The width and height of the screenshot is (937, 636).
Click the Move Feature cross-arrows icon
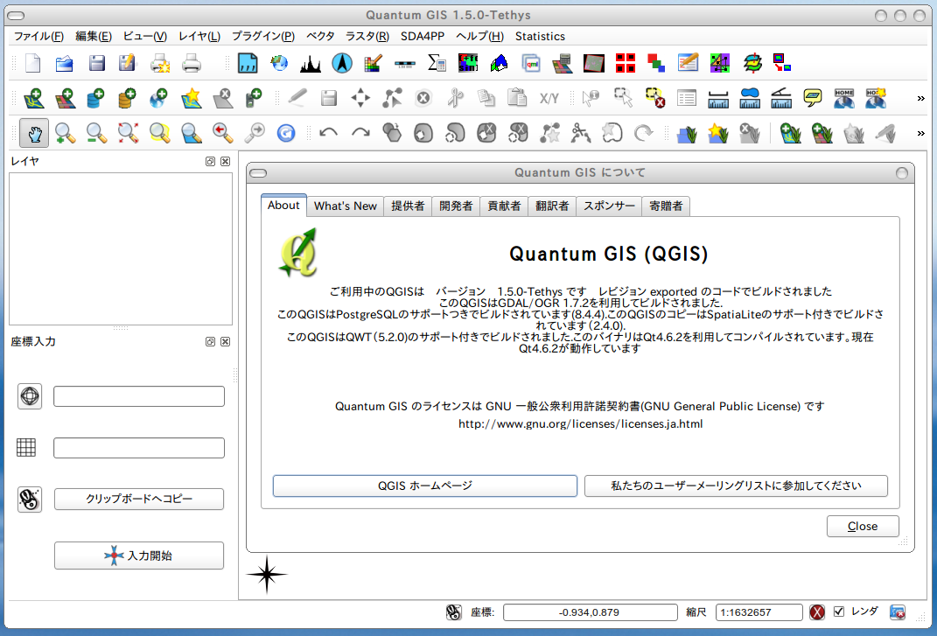[x=360, y=97]
